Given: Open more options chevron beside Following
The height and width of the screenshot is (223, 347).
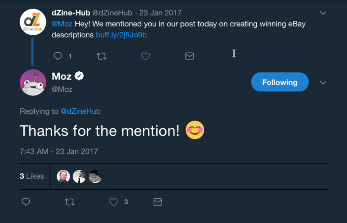Looking at the screenshot, I should [324, 82].
